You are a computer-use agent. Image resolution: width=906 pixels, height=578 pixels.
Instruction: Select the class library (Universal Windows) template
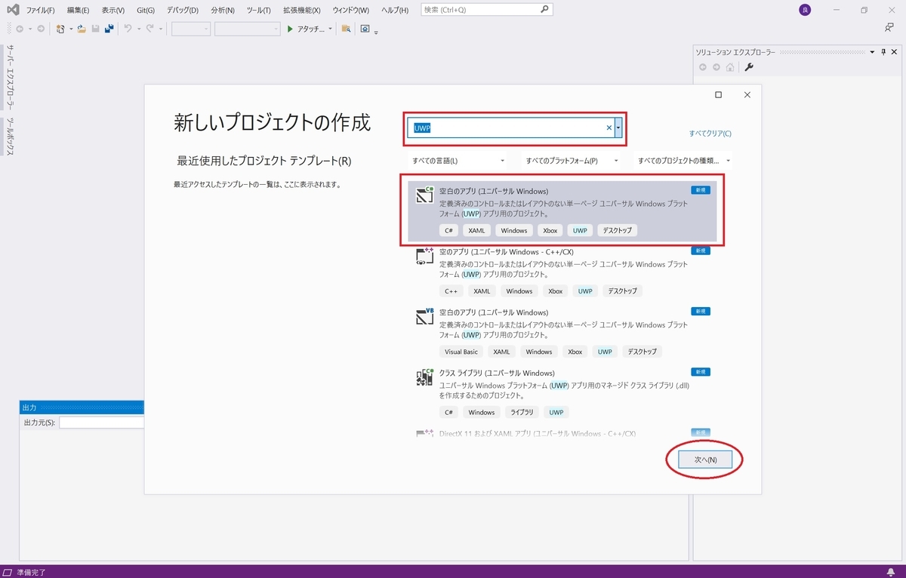(x=562, y=394)
